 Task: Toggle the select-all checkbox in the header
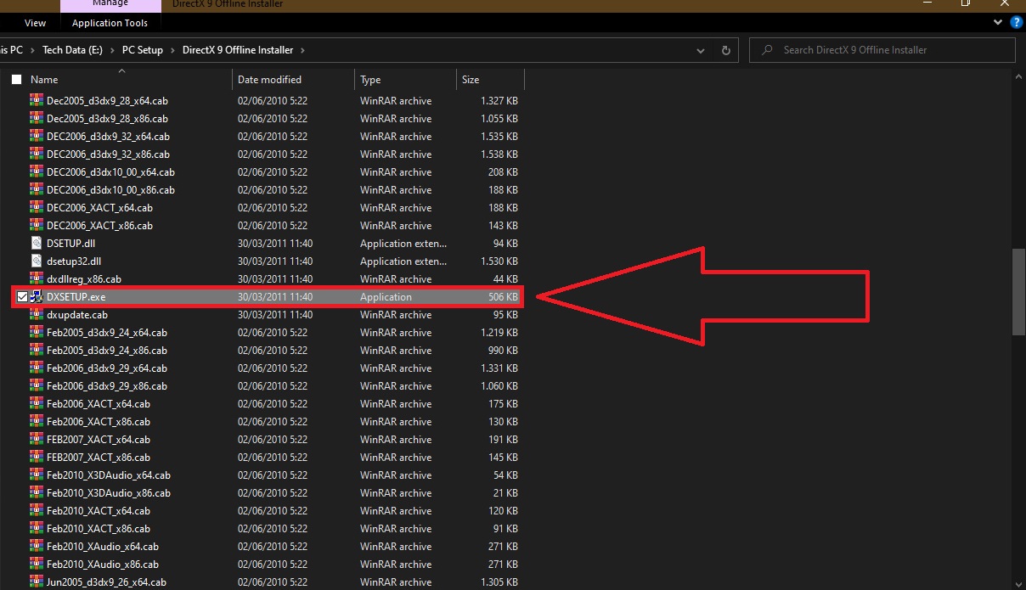click(16, 79)
